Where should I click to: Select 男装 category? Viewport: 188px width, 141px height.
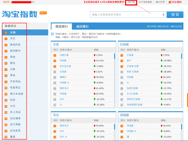tap(25, 57)
